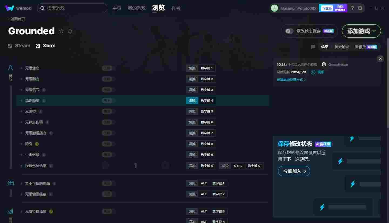The width and height of the screenshot is (389, 223).
Task: Toggle the 隐身 cheat switch
Action: pos(108,144)
